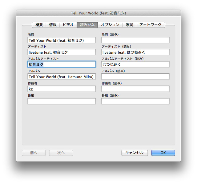Image resolution: width=197 pixels, height=184 pixels.
Task: Click the 作曲者 field containing kz
Action: click(62, 89)
